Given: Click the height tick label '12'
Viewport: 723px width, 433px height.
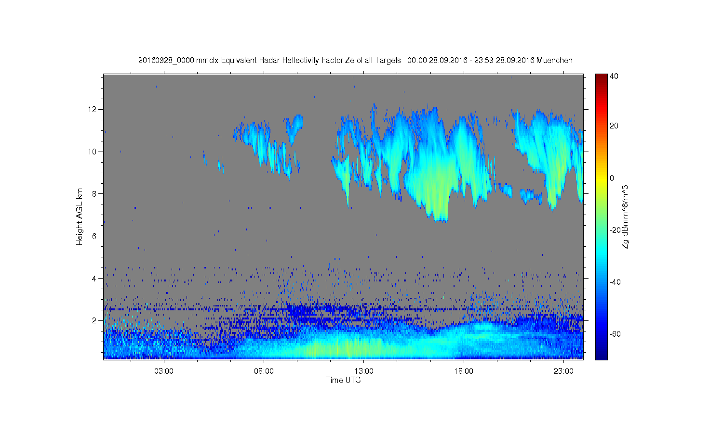Looking at the screenshot, I should point(93,109).
